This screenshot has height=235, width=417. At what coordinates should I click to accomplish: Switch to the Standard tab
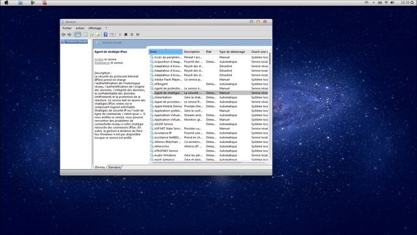(x=114, y=167)
